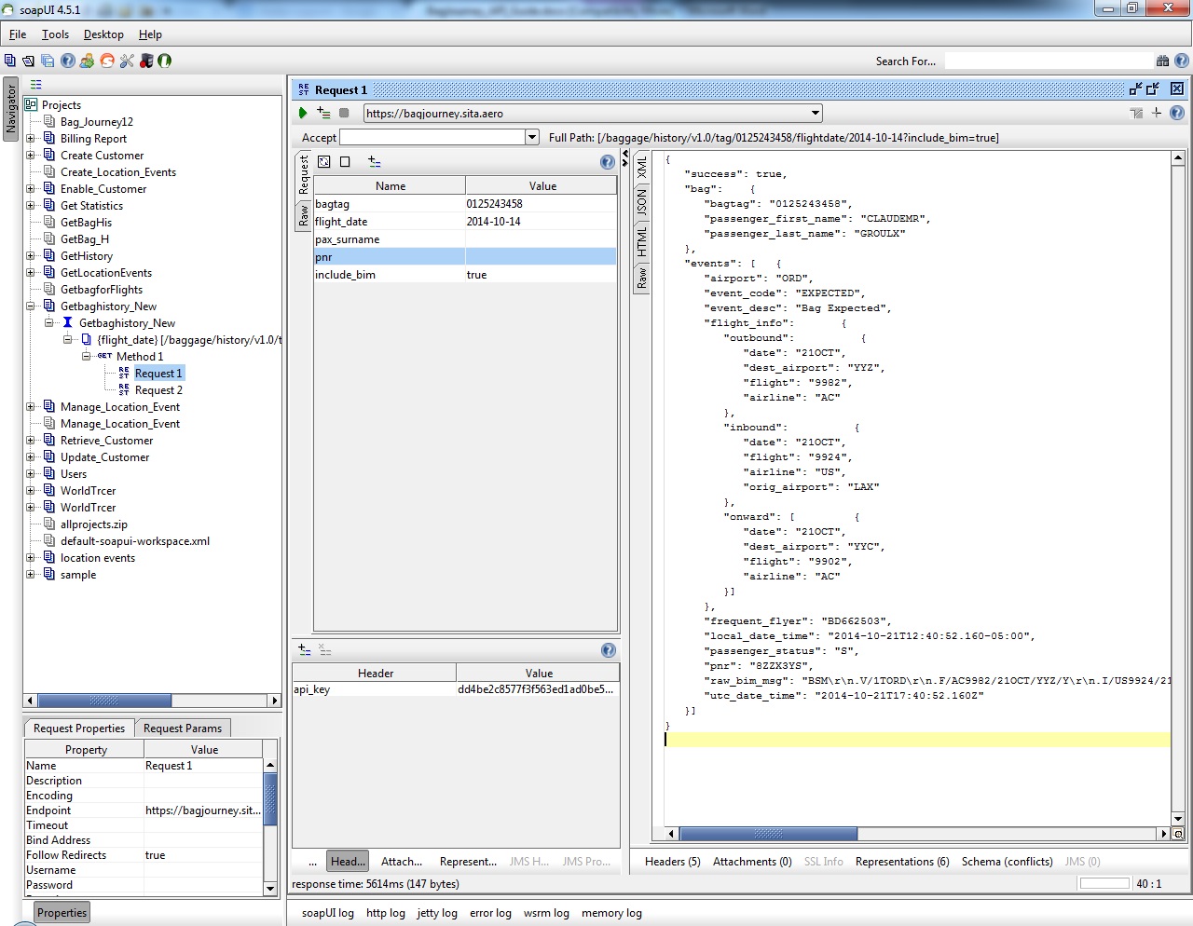
Task: Click the icon left of the plus in request toolbar
Action: coord(1136,113)
